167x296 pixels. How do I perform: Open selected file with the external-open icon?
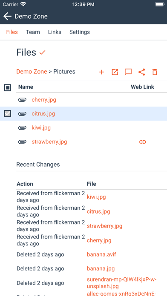click(115, 72)
